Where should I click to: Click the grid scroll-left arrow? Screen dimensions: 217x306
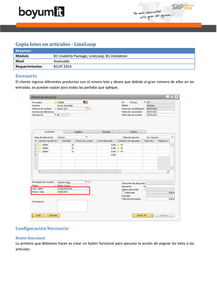pos(40,172)
